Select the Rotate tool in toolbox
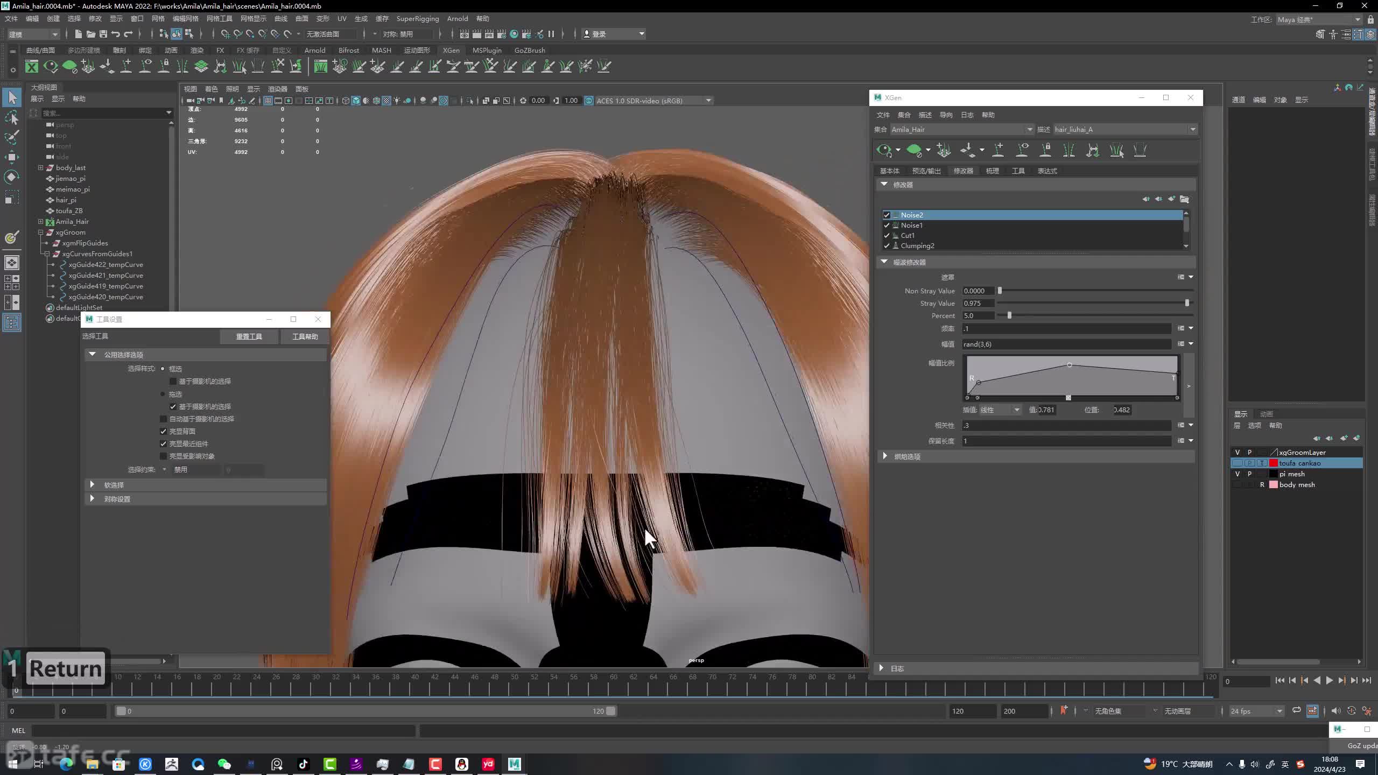 [12, 177]
